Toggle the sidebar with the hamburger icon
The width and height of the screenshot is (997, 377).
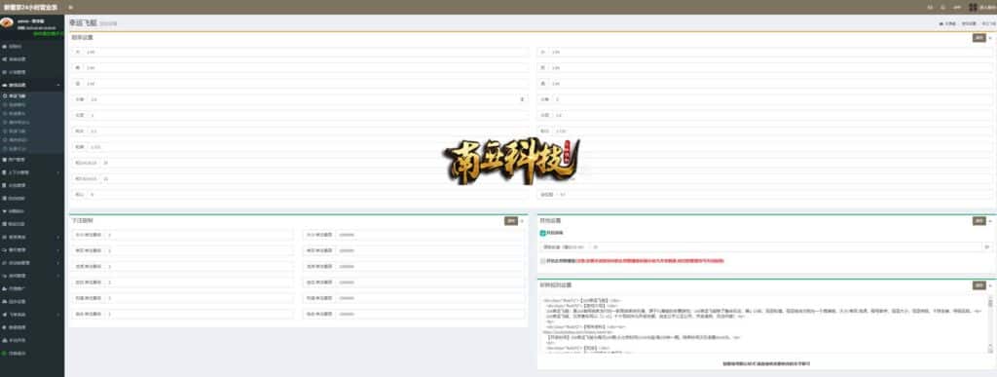coord(70,7)
